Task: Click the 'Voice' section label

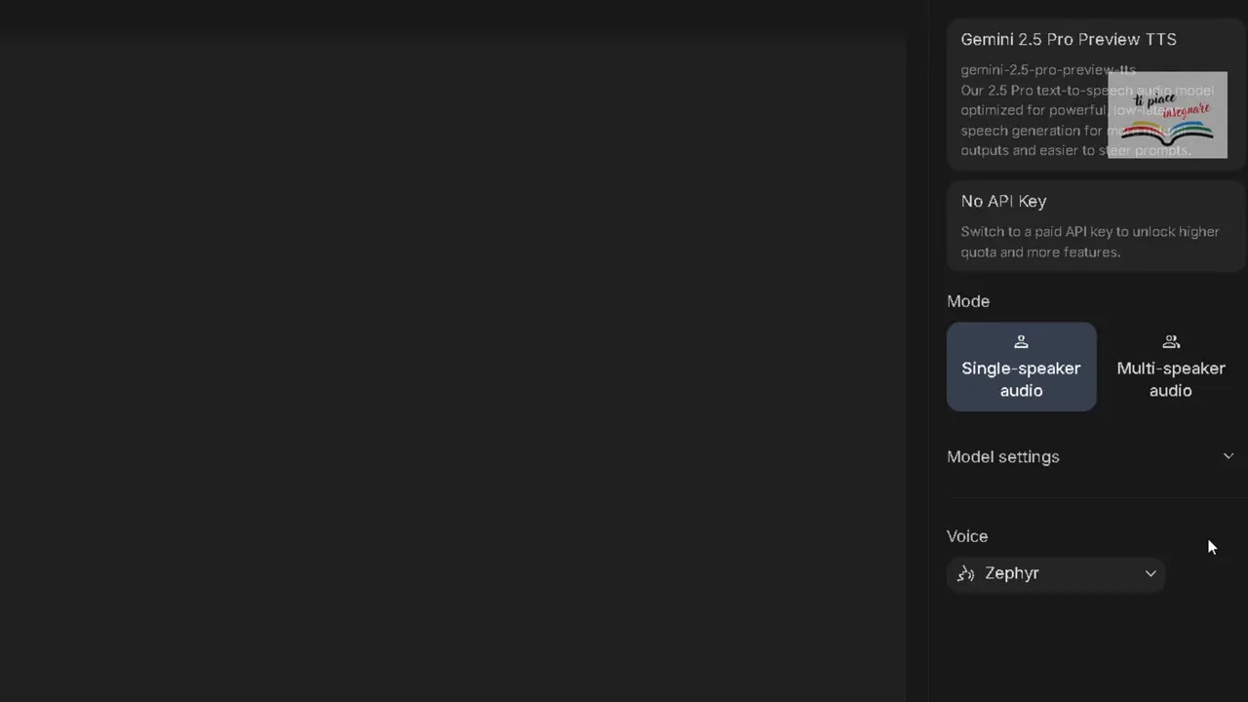Action: coord(967,536)
